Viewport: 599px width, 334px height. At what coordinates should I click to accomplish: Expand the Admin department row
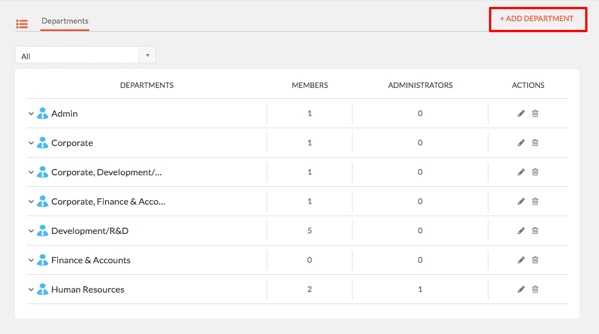(x=31, y=114)
